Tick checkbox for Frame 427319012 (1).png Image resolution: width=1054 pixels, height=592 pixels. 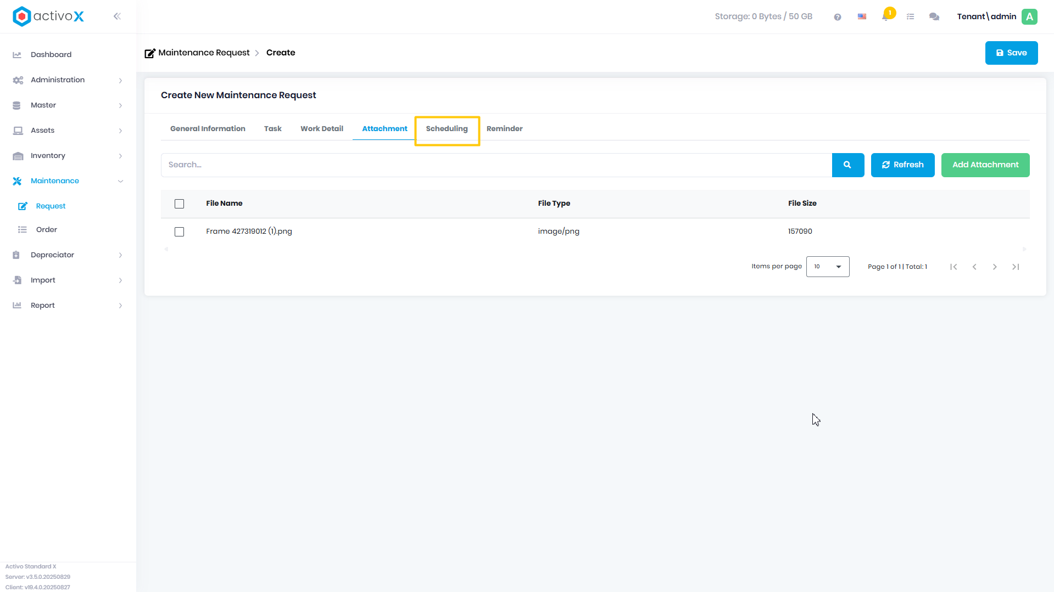(x=179, y=232)
